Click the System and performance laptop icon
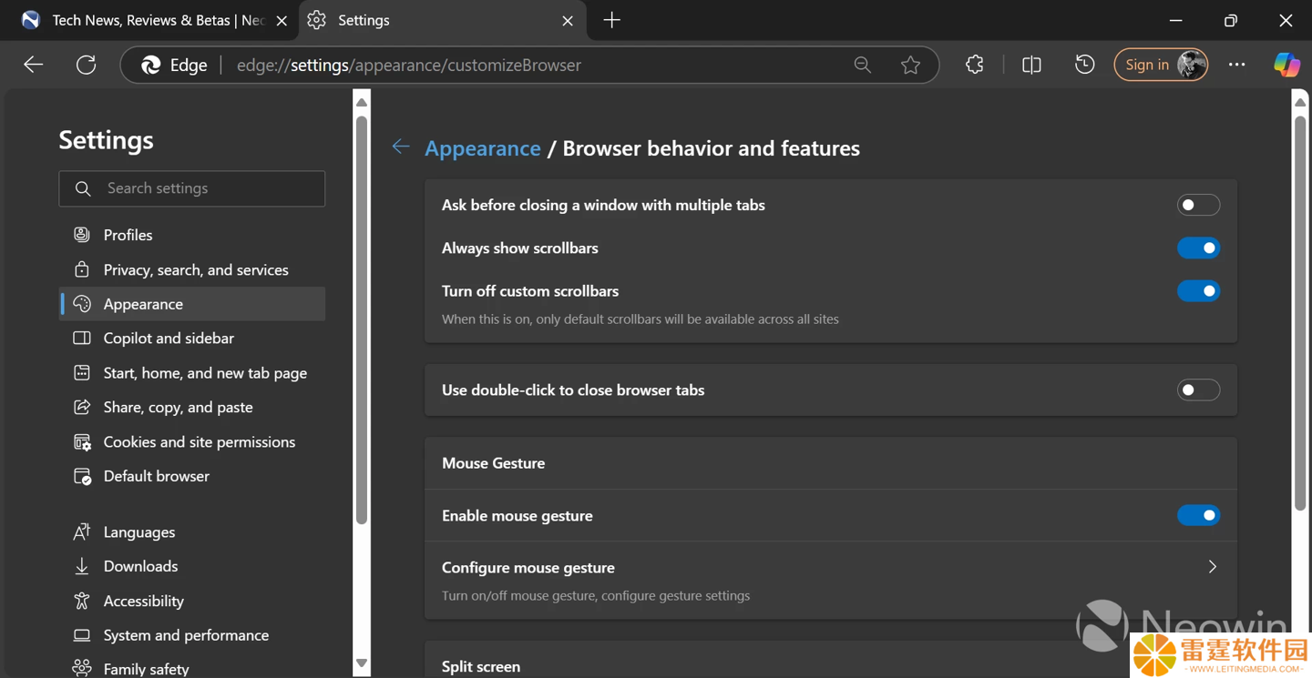 [82, 635]
